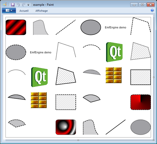This screenshot has width=157, height=144.
Task: Click the golden brick tile in fourth row
Action: (x=39, y=100)
